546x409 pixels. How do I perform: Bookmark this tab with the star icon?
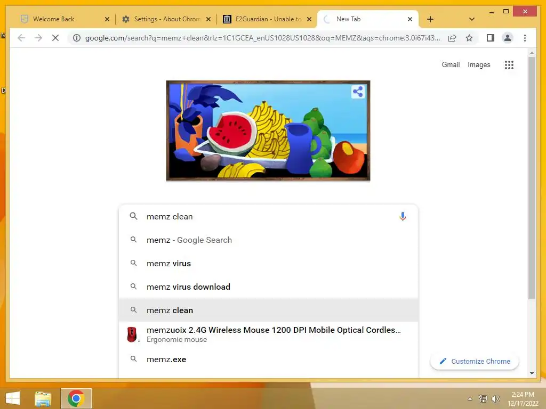click(x=469, y=38)
